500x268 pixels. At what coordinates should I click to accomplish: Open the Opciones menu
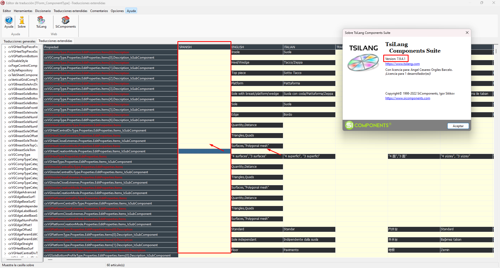(117, 11)
